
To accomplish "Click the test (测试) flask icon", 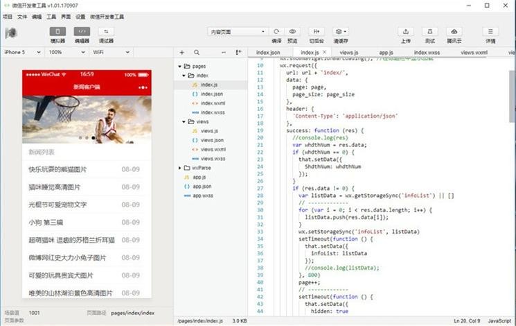I will point(430,32).
